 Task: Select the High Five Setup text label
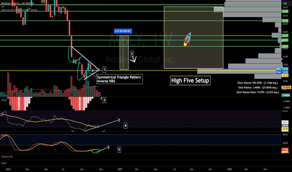click(190, 80)
